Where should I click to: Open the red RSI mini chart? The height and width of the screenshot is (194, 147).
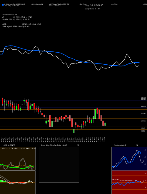[129, 182]
